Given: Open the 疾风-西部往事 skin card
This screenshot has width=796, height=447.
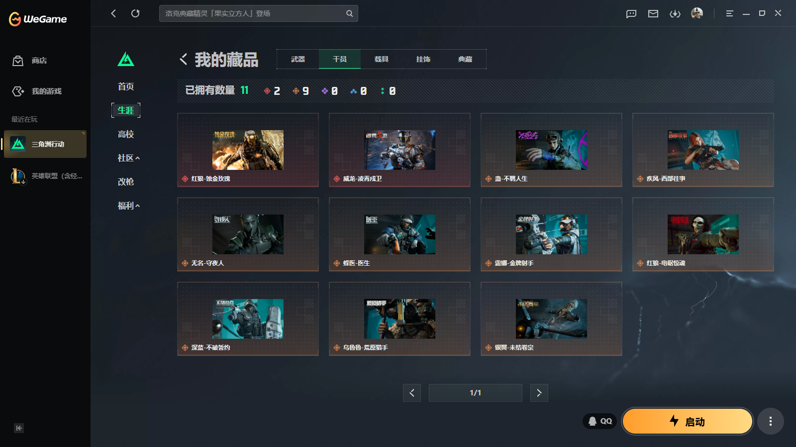Looking at the screenshot, I should tap(703, 150).
